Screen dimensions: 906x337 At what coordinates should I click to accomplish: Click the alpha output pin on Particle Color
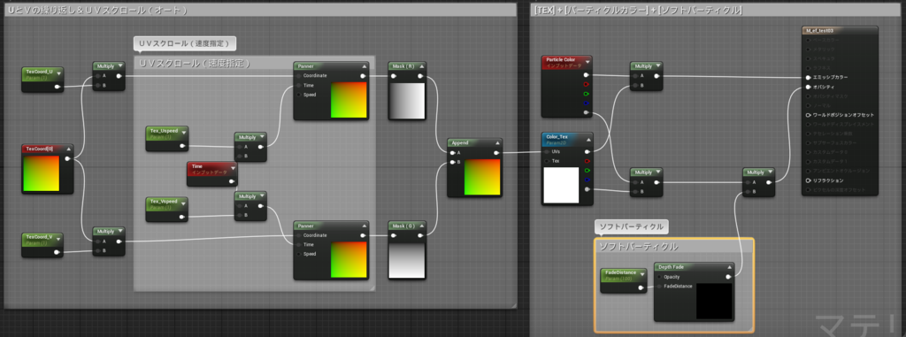click(x=587, y=112)
